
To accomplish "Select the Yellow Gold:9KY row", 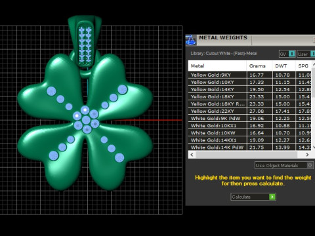I will (x=250, y=75).
